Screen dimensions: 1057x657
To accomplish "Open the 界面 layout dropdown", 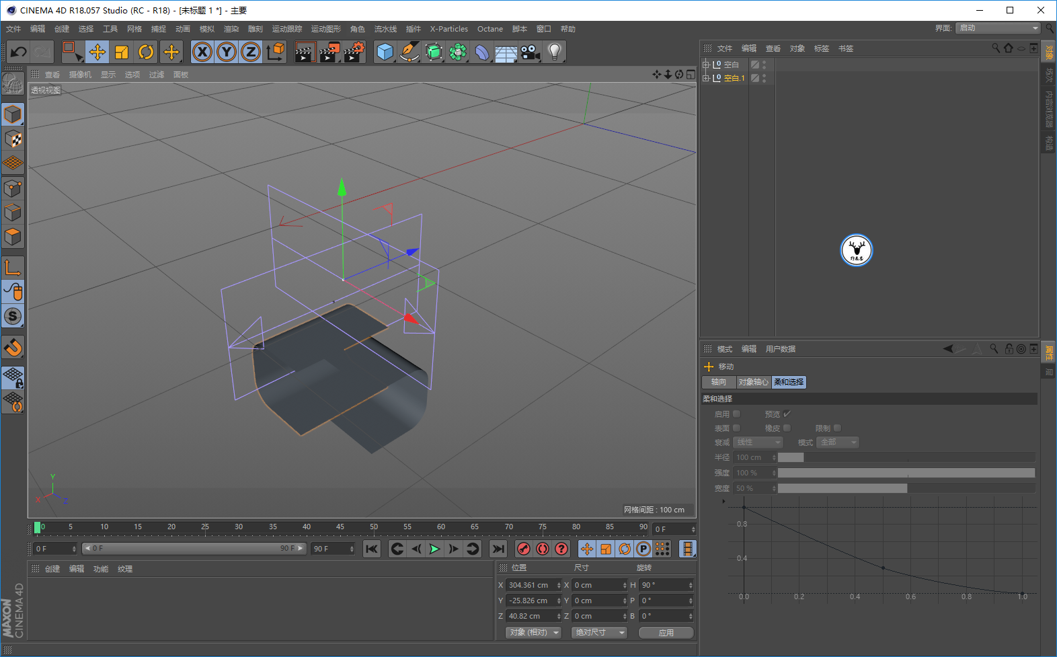I will pyautogui.click(x=999, y=28).
